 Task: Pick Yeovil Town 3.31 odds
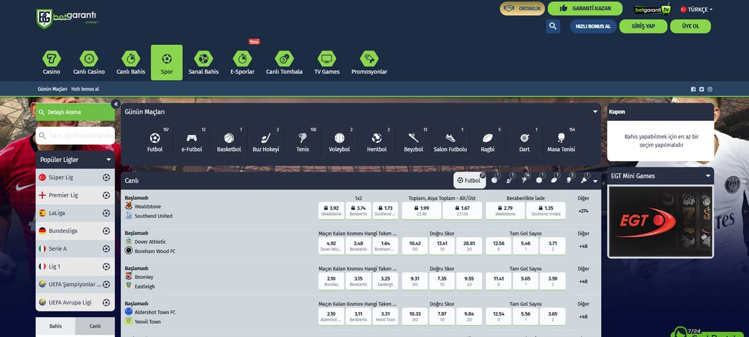click(385, 316)
